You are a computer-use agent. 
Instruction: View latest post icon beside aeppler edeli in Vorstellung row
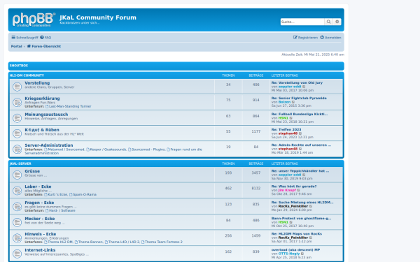304,87
